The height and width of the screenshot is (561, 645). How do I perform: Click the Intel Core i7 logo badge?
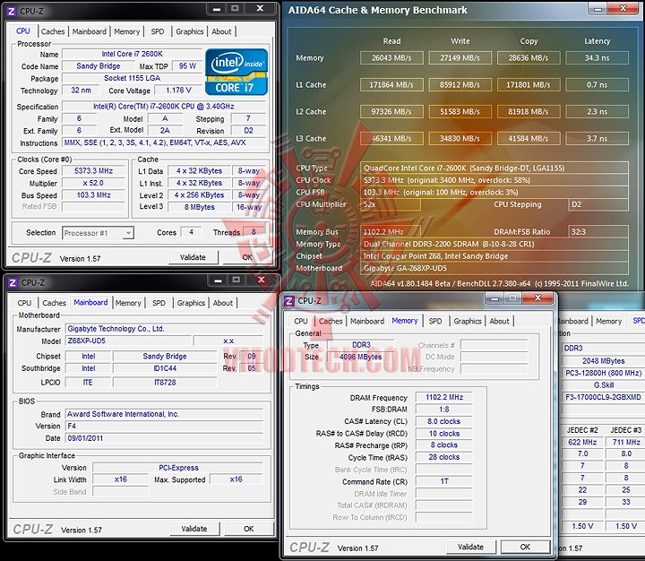click(236, 72)
